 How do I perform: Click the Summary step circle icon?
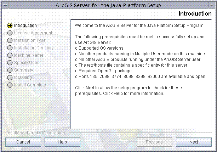pyautogui.click(x=10, y=70)
